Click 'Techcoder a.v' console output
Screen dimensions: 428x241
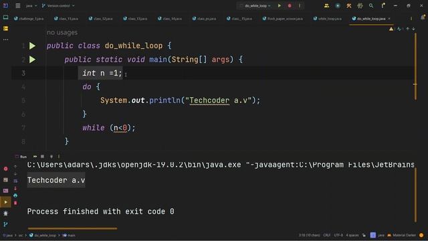tap(56, 180)
